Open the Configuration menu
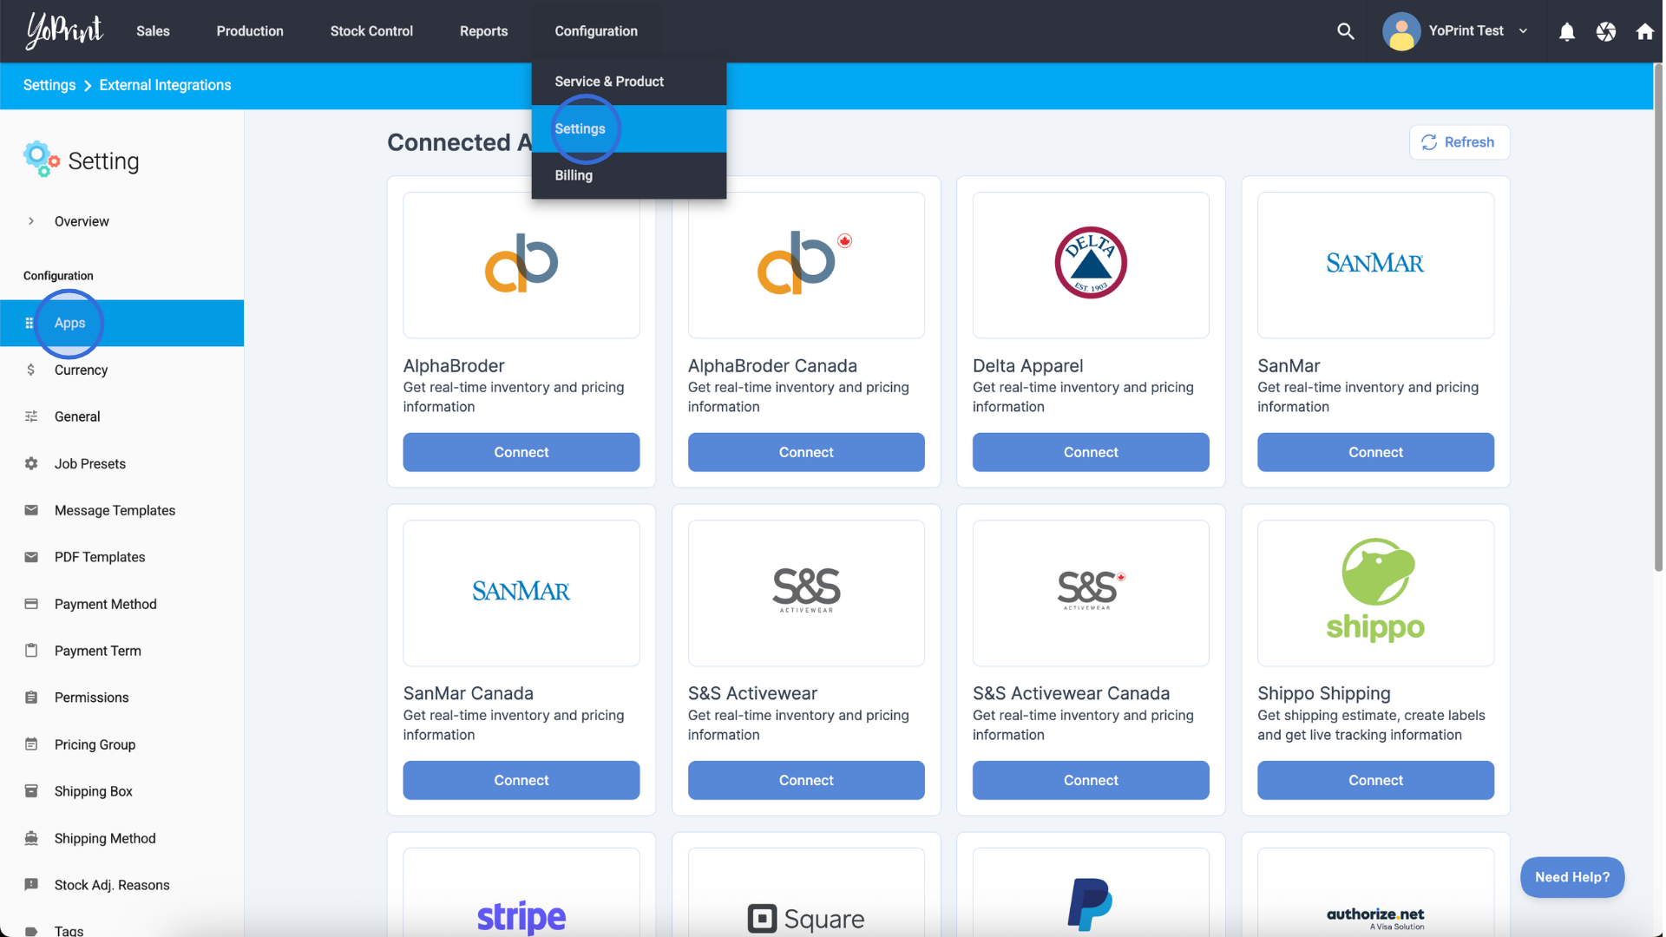The width and height of the screenshot is (1666, 937). [x=596, y=31]
